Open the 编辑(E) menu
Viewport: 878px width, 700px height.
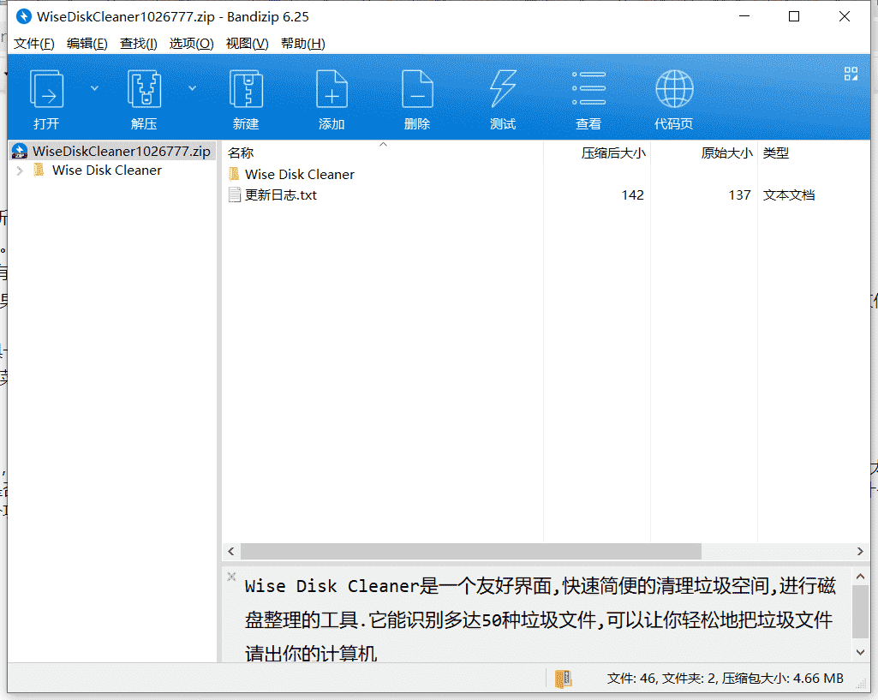(87, 43)
